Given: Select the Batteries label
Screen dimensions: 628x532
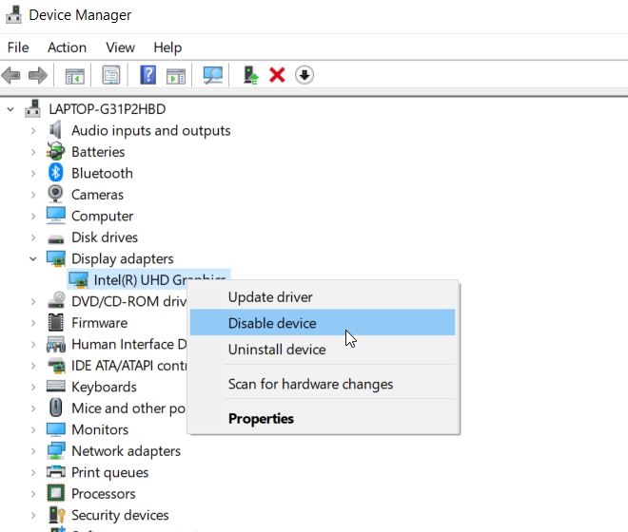Looking at the screenshot, I should [98, 152].
